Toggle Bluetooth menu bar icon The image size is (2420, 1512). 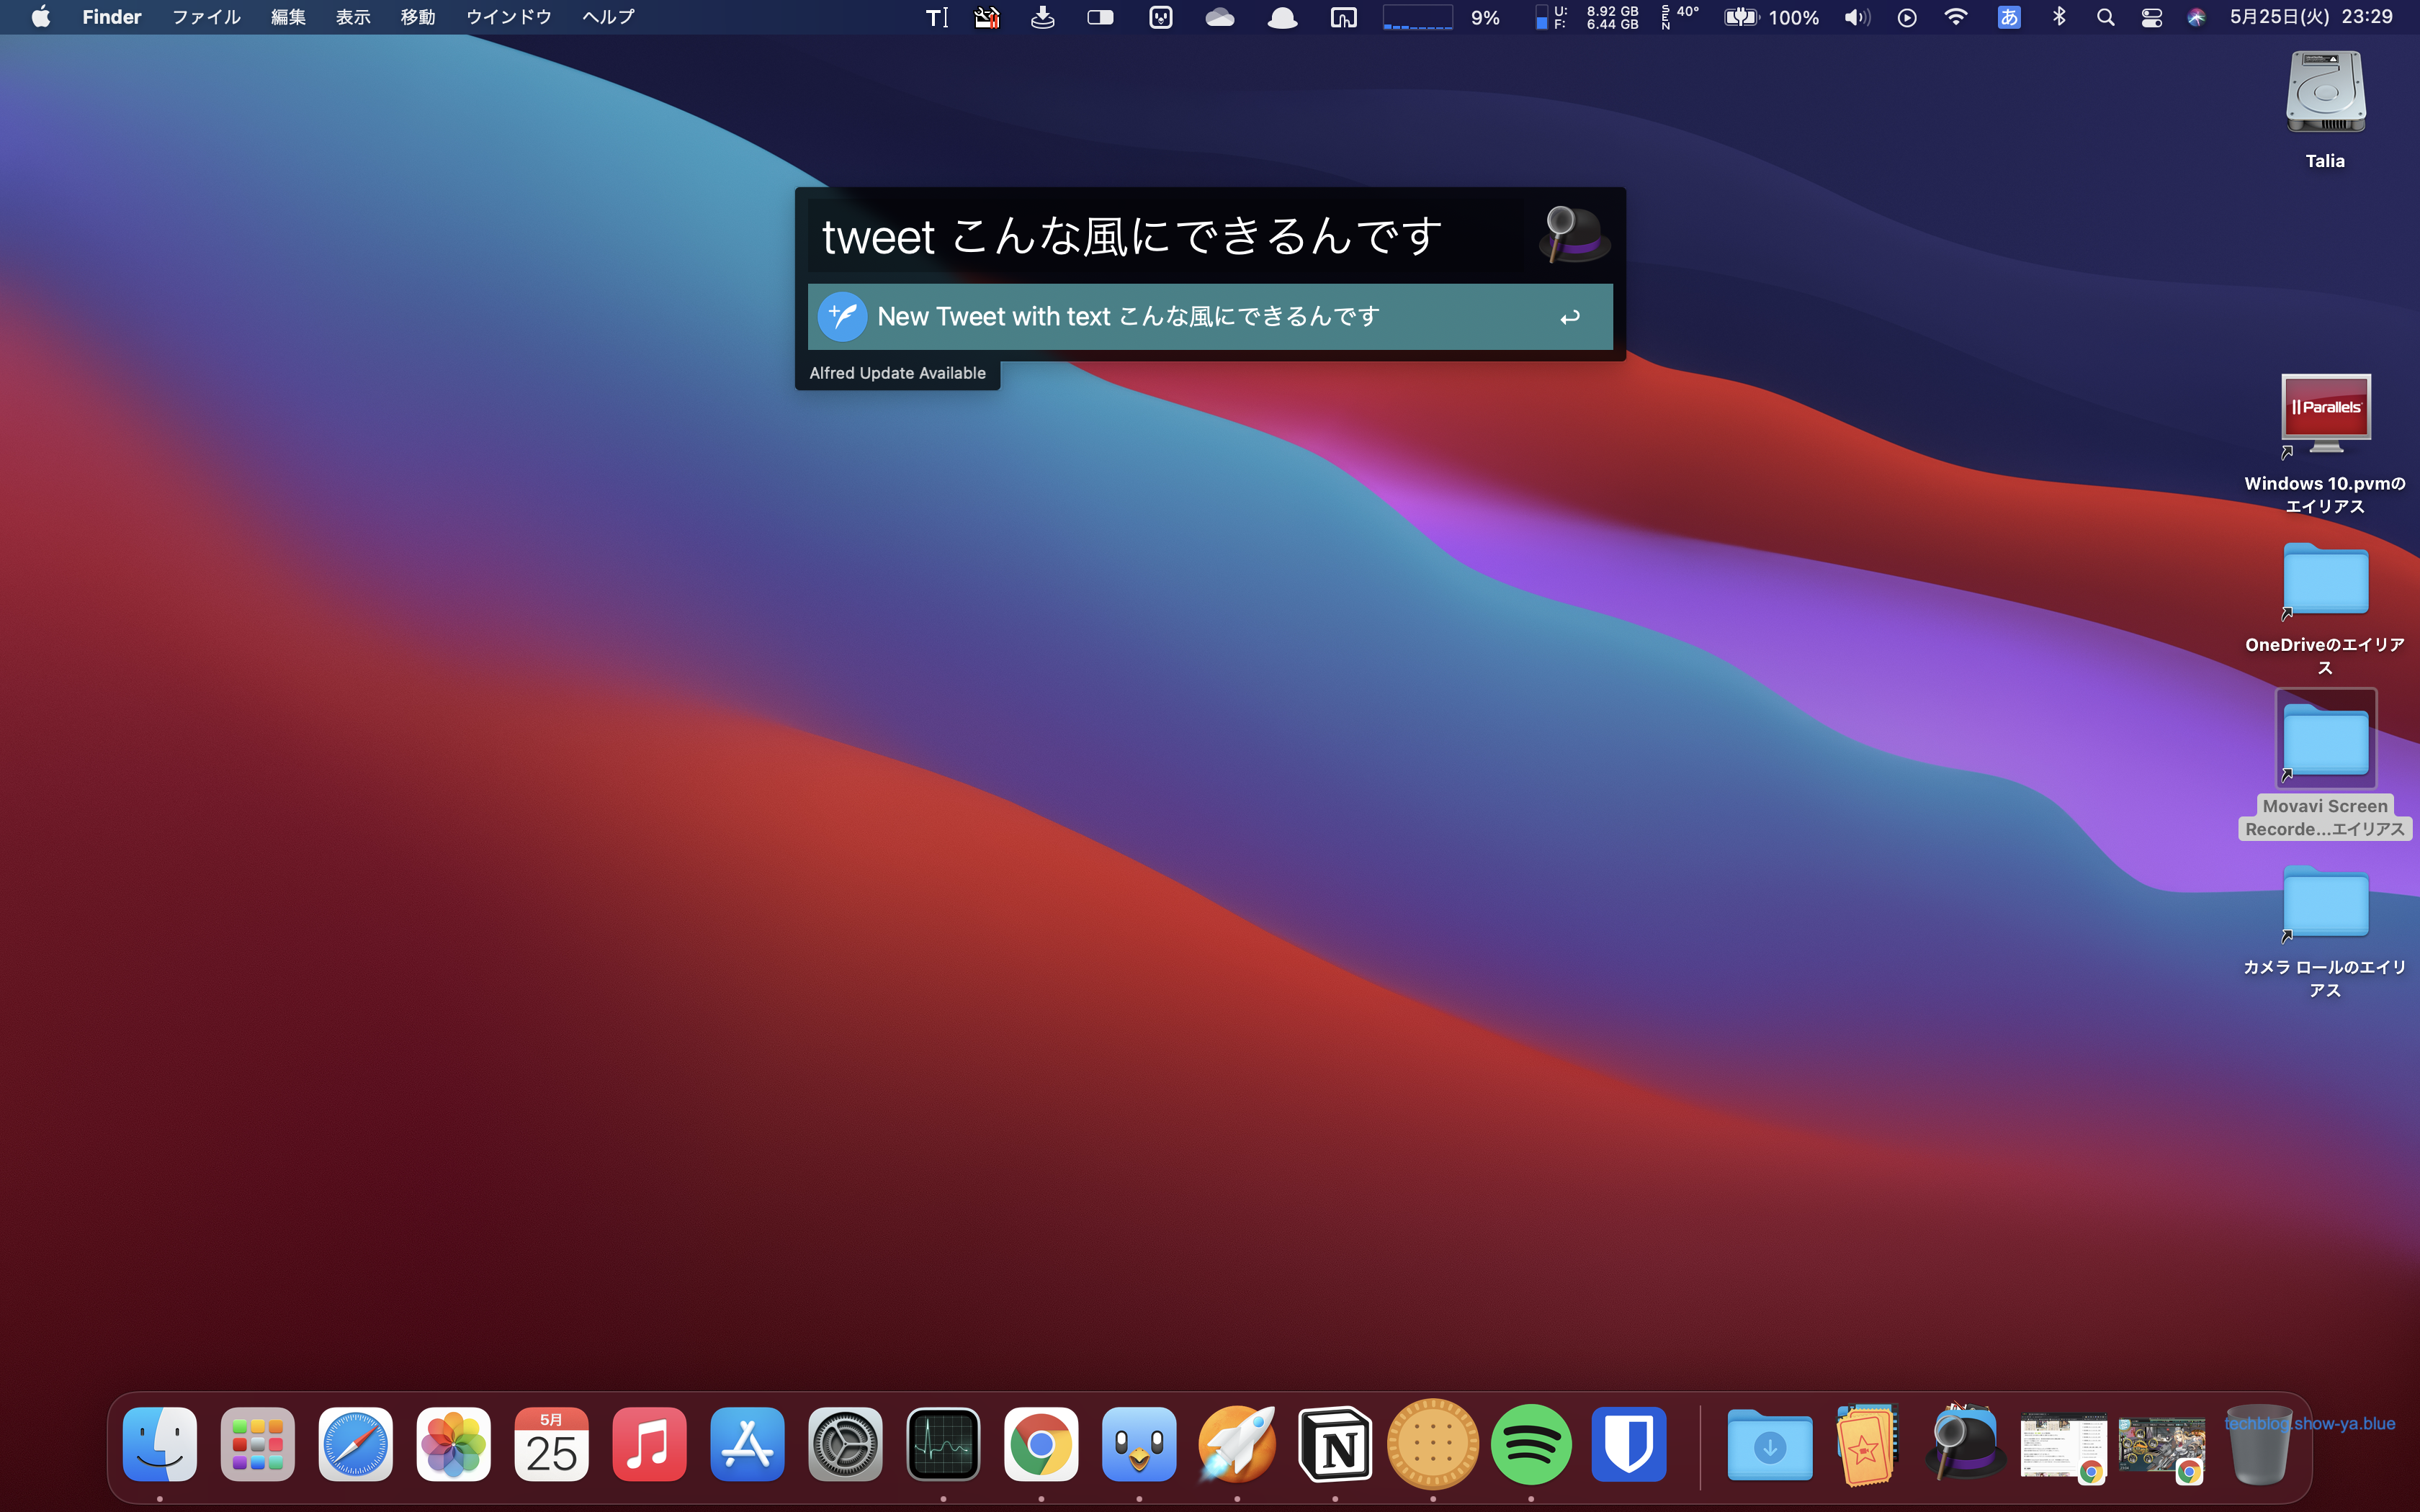click(x=2059, y=17)
